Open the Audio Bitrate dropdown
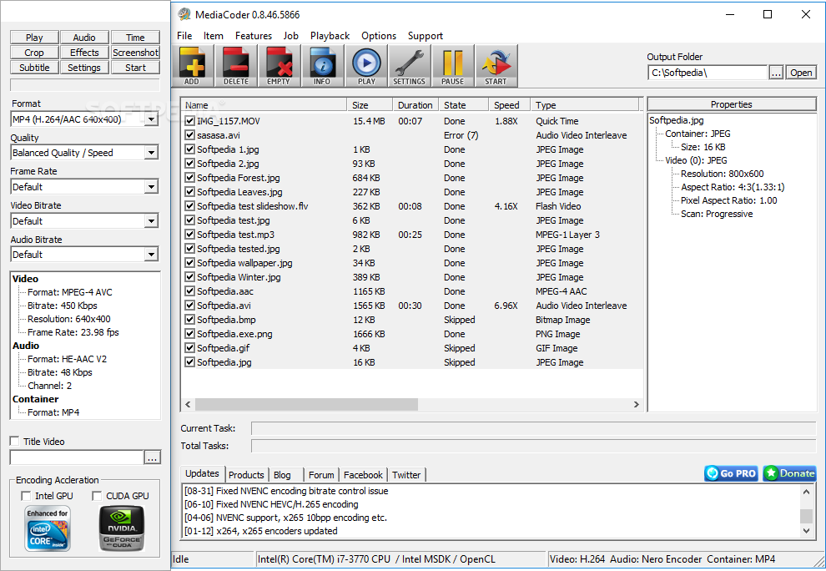This screenshot has width=826, height=571. click(x=151, y=254)
